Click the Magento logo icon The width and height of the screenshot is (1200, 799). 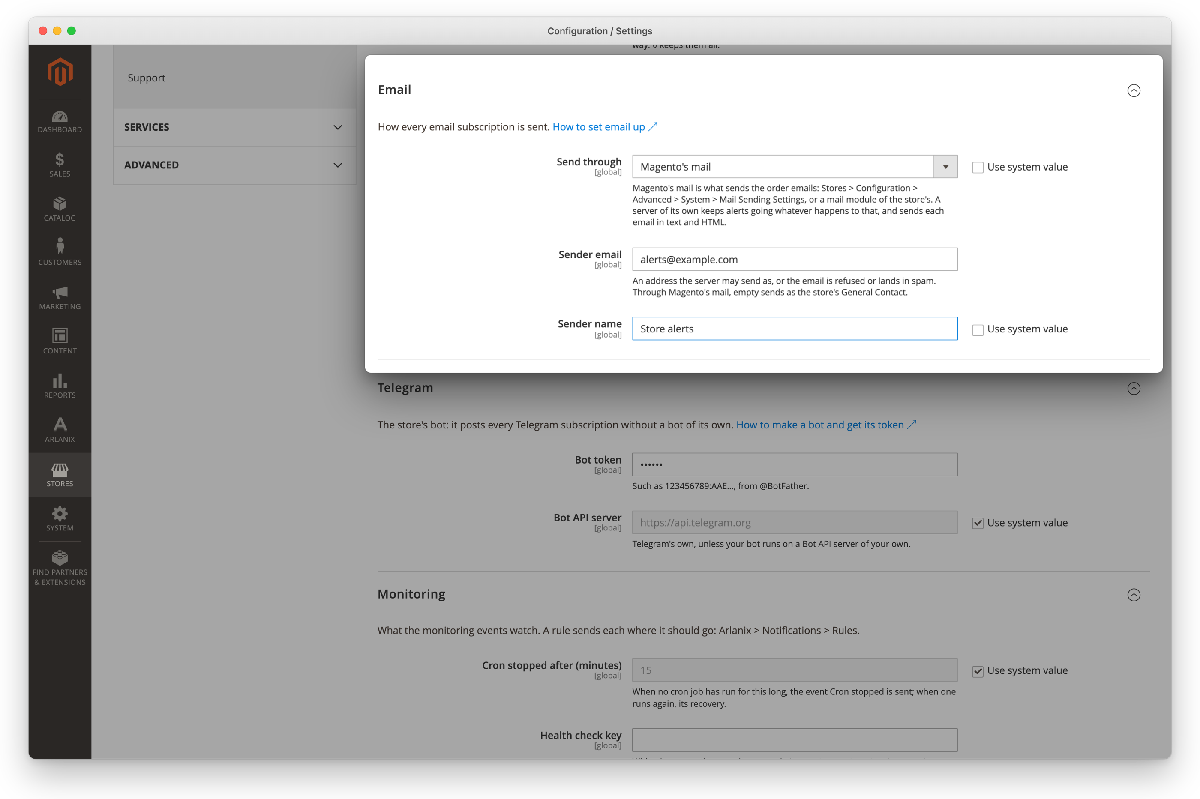(60, 72)
